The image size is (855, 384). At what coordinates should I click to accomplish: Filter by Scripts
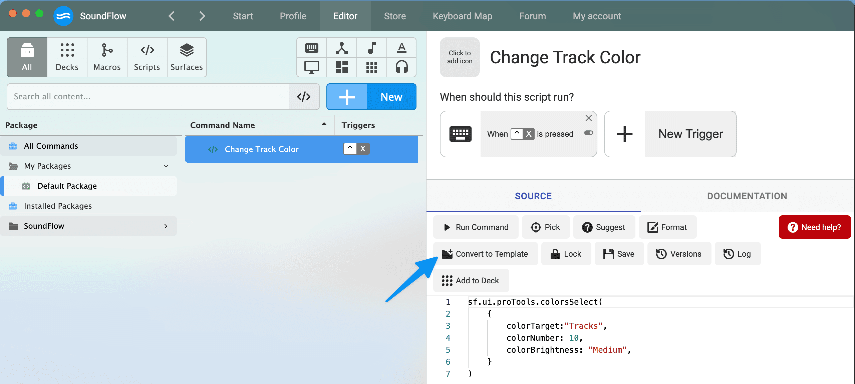147,57
